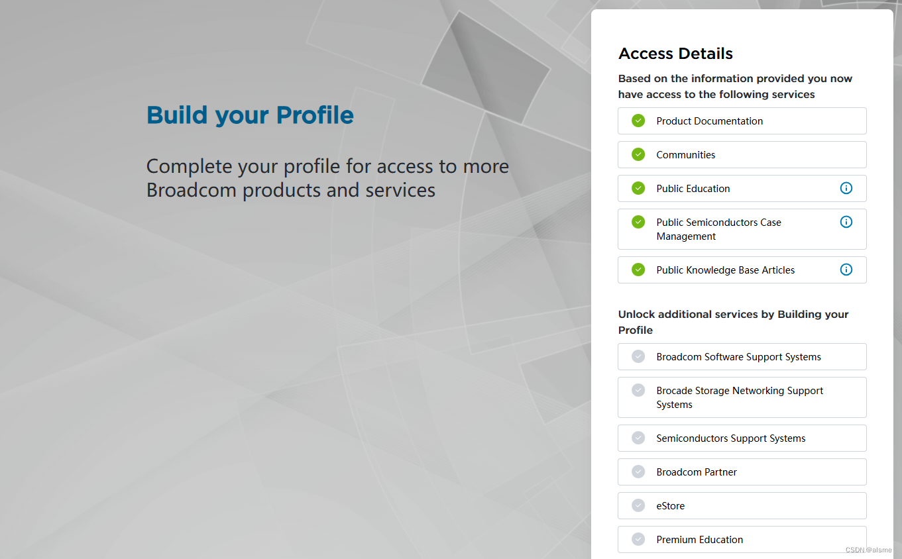Click green checkmark next to Public Education
902x559 pixels.
pyautogui.click(x=638, y=188)
